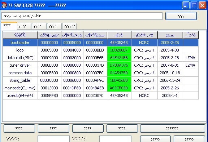Click the column header above the date values
Viewport: 208px width, 142px height.
[170, 35]
